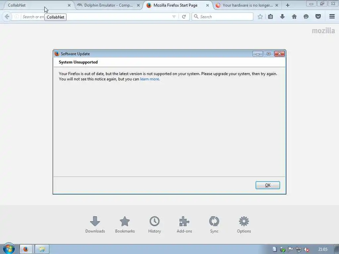The image size is (339, 254).
Task: Switch to the Dolphin Emulator tab
Action: pos(108,5)
